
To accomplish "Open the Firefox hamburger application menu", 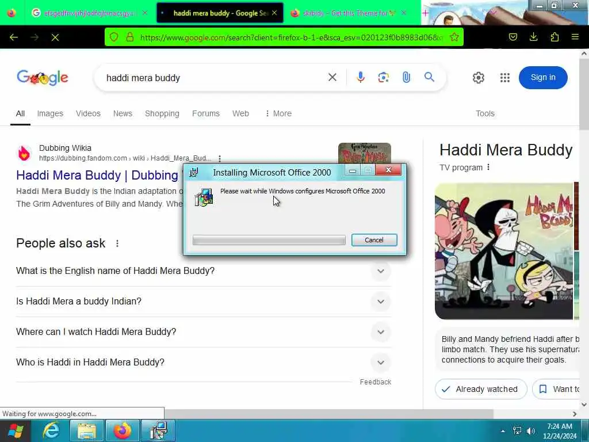I will tap(575, 37).
